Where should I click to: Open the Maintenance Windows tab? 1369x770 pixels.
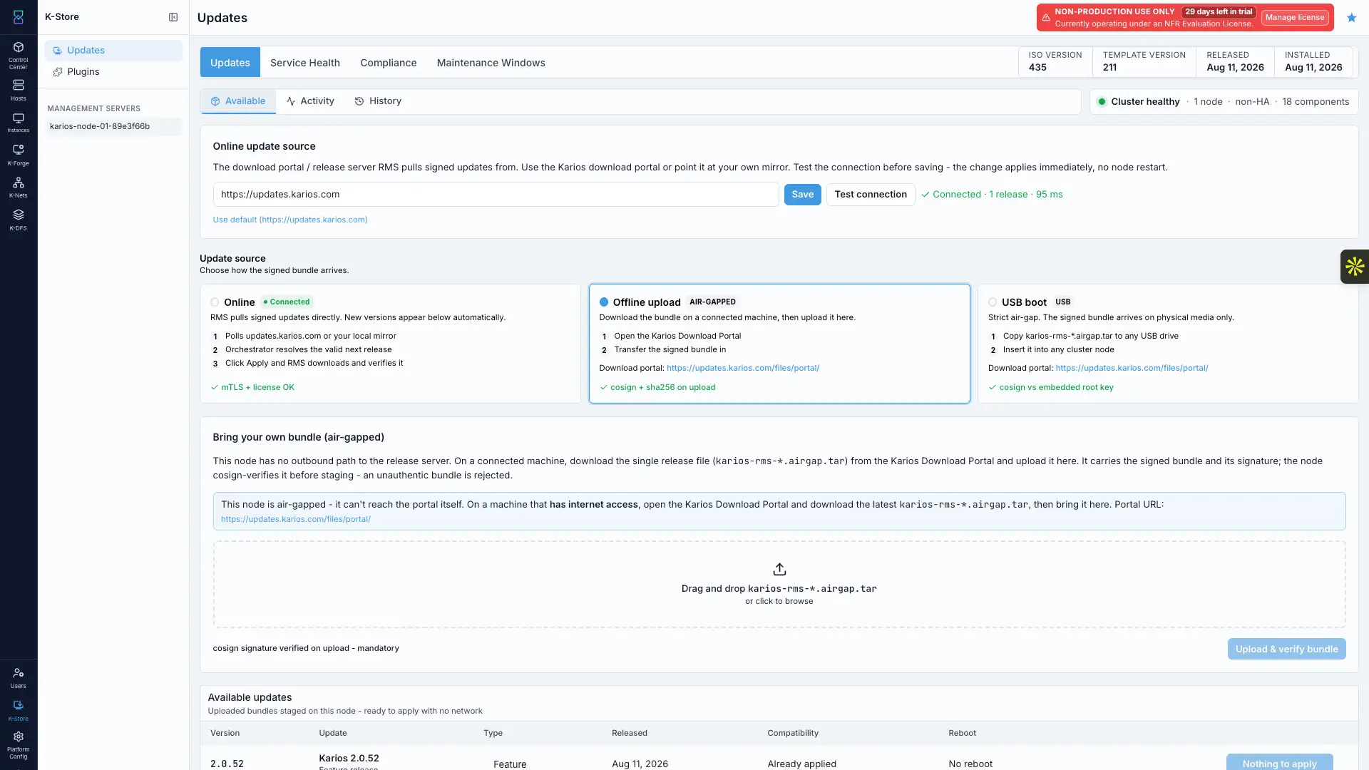491,63
